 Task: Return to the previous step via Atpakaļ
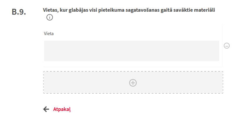[x=62, y=109]
